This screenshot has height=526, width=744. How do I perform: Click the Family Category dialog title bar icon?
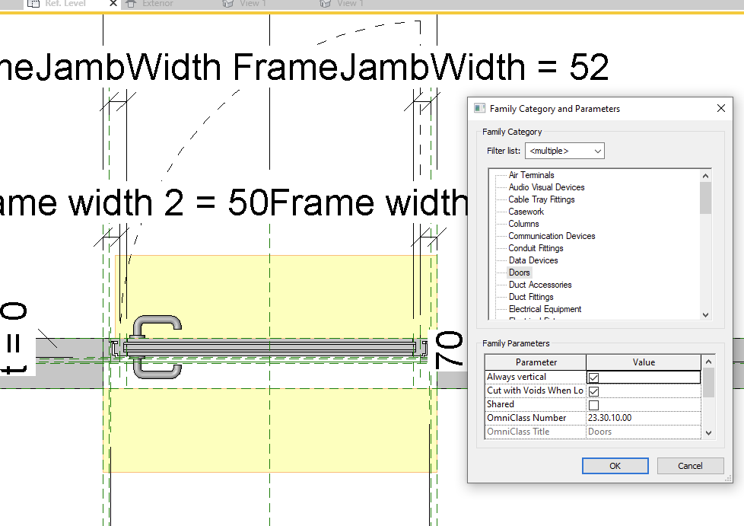coord(479,108)
